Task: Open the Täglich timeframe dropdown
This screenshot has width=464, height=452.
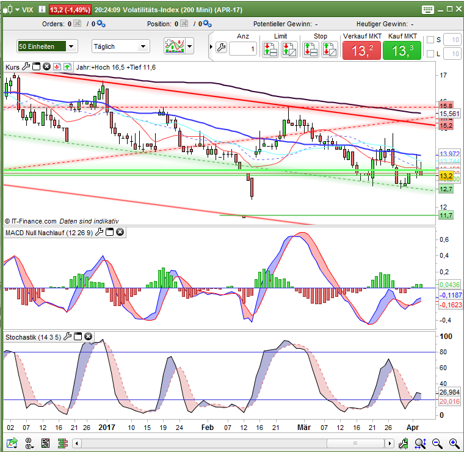Action: (x=121, y=46)
